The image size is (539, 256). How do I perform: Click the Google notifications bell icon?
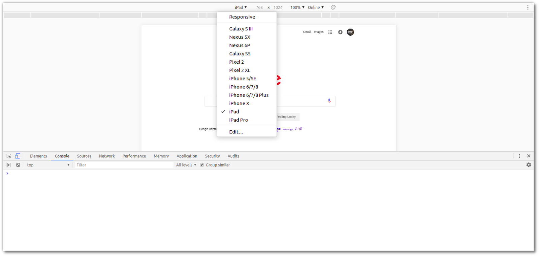[x=340, y=32]
